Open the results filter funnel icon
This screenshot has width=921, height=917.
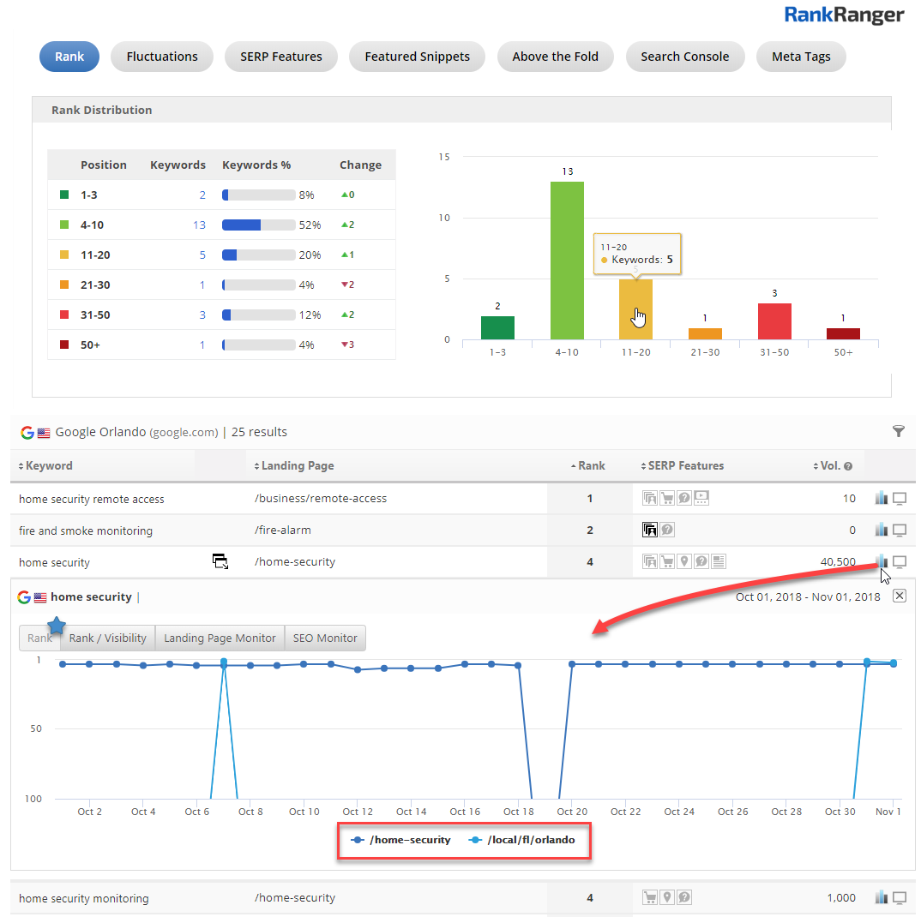tap(898, 432)
